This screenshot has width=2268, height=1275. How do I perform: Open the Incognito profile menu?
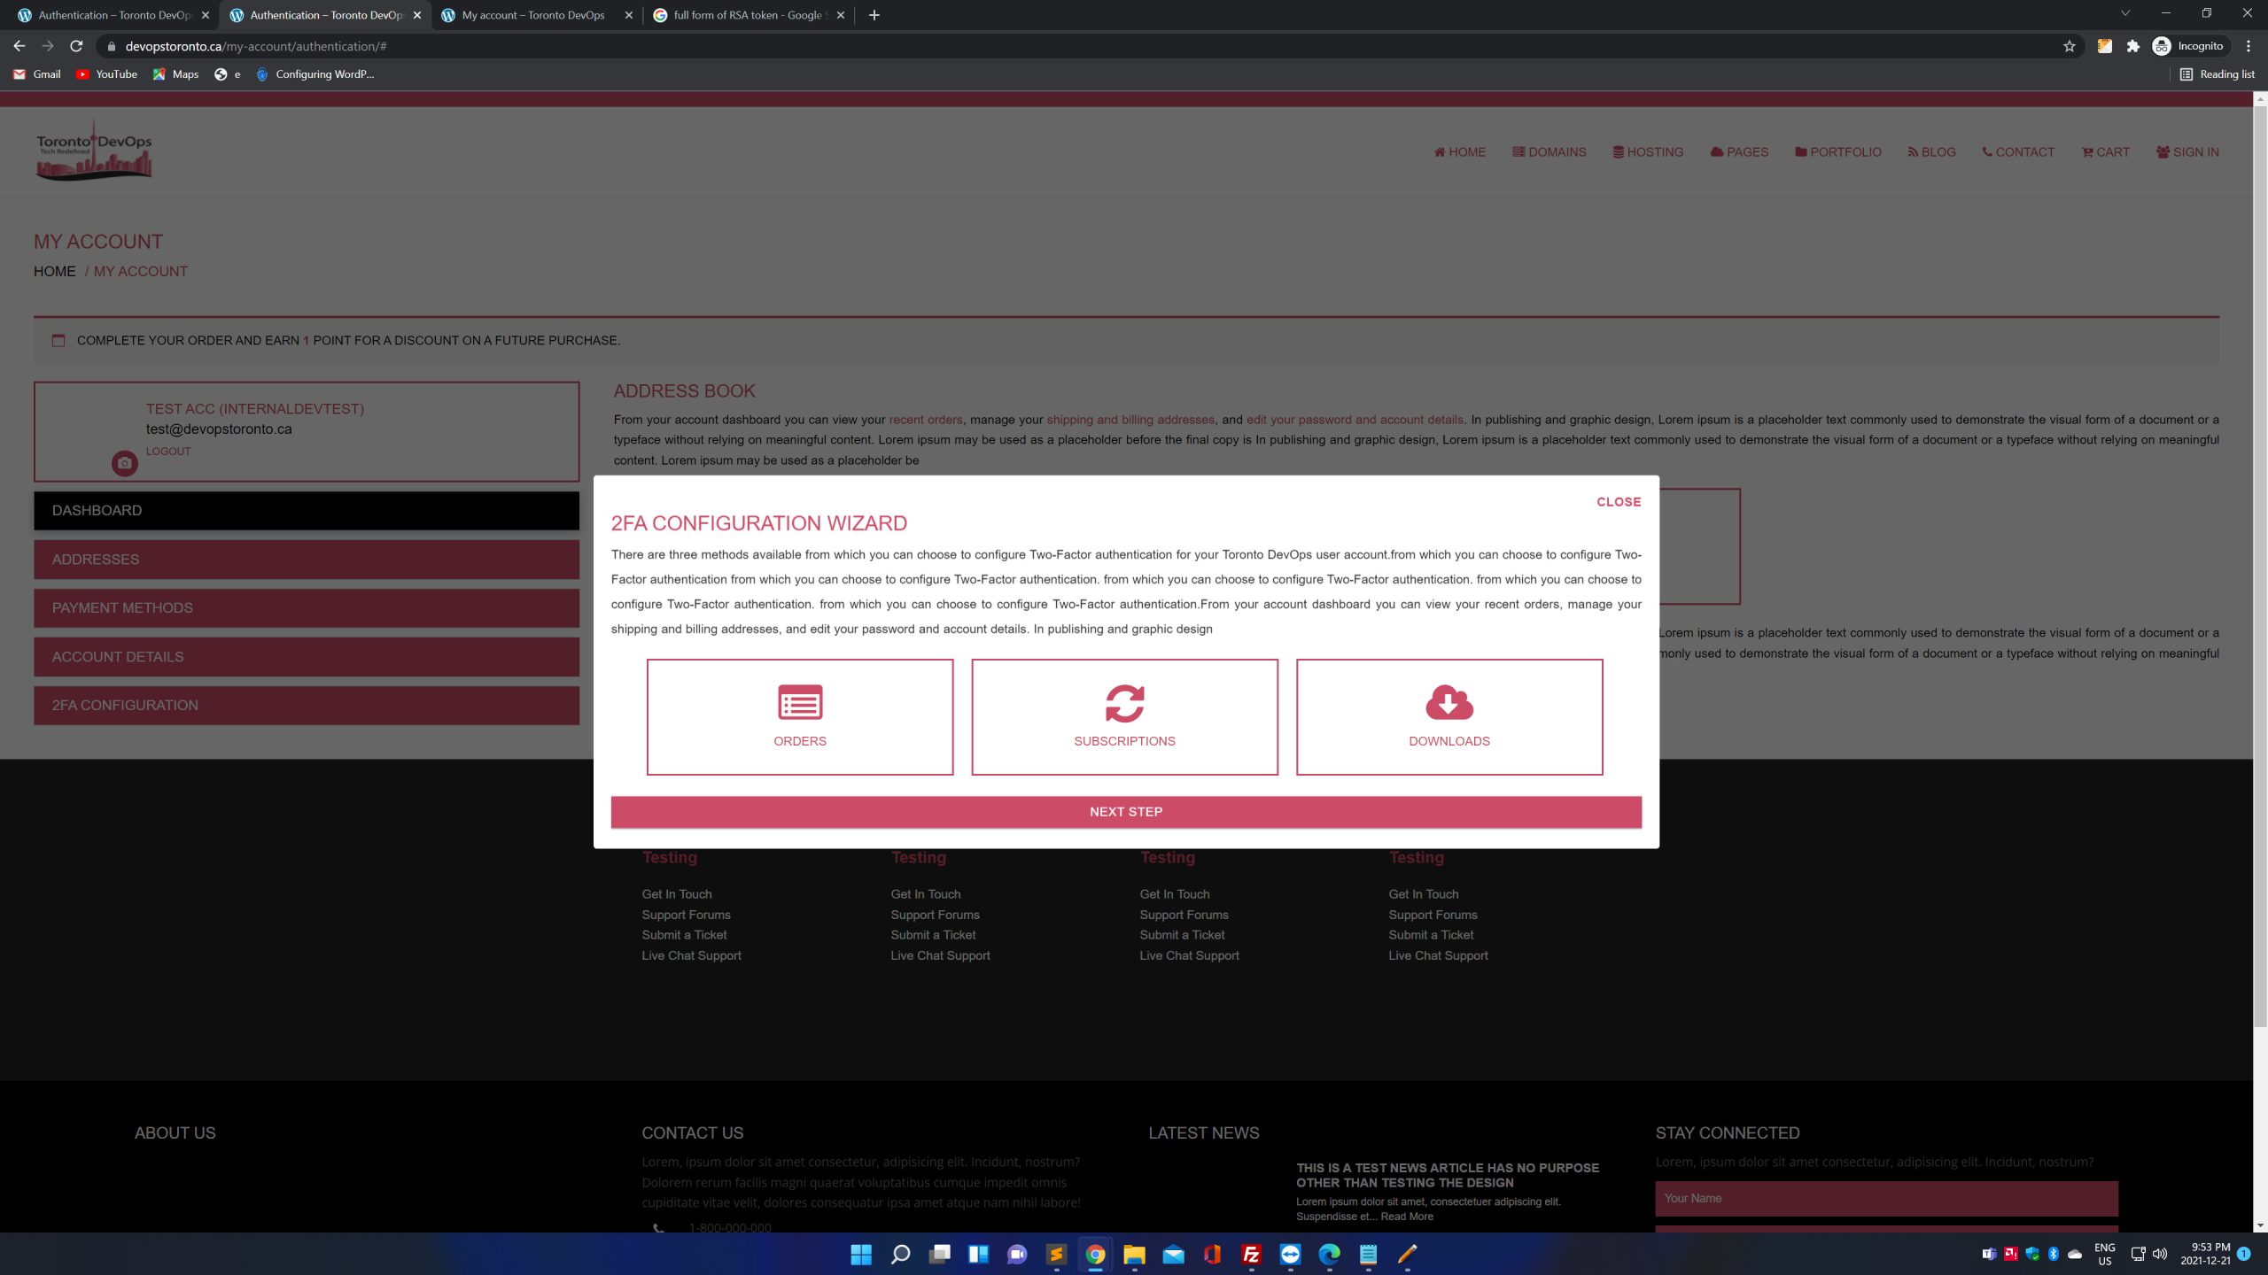2188,46
